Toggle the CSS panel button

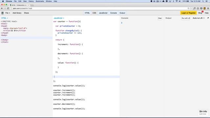(94, 13)
